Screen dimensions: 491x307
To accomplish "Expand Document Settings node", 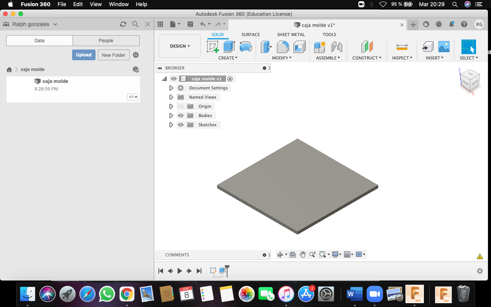I will (171, 88).
